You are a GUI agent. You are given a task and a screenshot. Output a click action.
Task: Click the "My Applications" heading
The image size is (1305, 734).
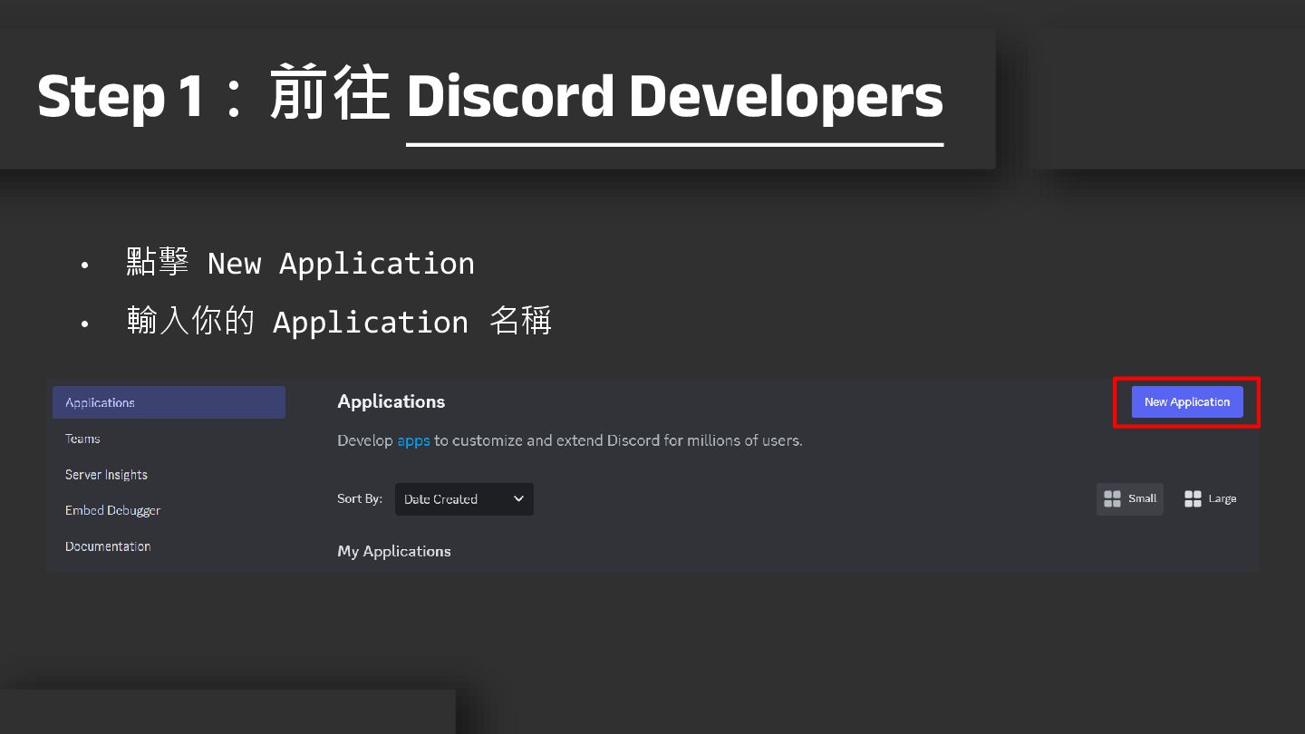[394, 551]
